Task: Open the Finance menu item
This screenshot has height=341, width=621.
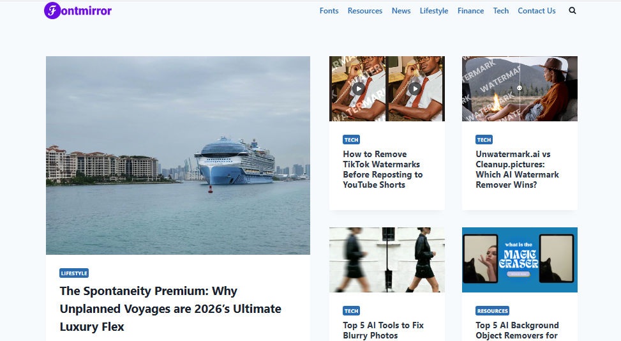Action: [471, 11]
